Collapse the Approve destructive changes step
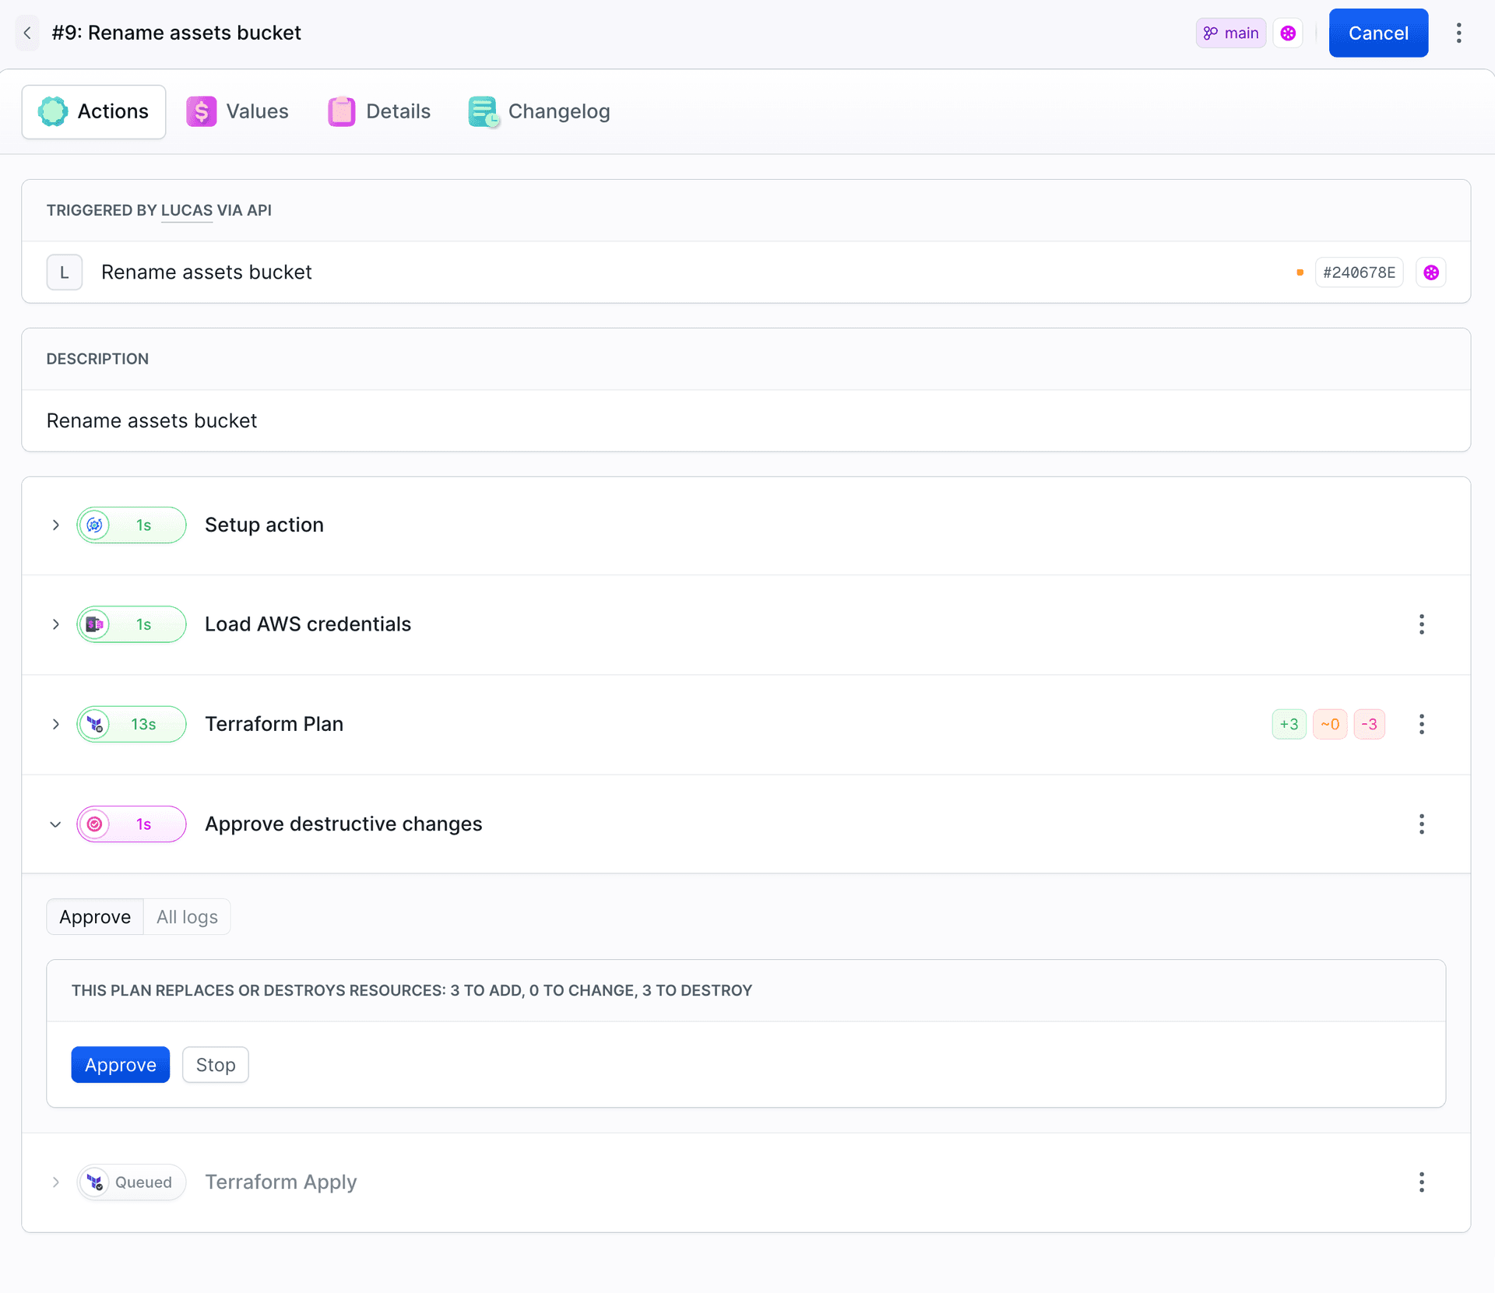This screenshot has height=1293, width=1495. pyautogui.click(x=55, y=824)
